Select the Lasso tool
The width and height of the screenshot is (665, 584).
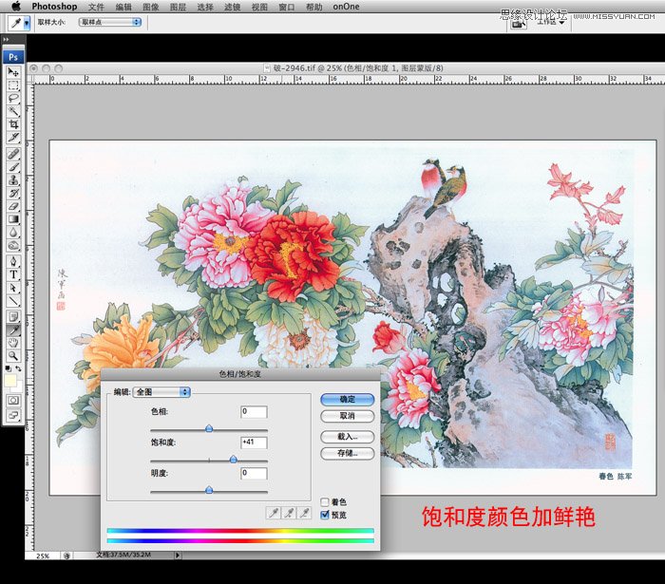click(13, 99)
